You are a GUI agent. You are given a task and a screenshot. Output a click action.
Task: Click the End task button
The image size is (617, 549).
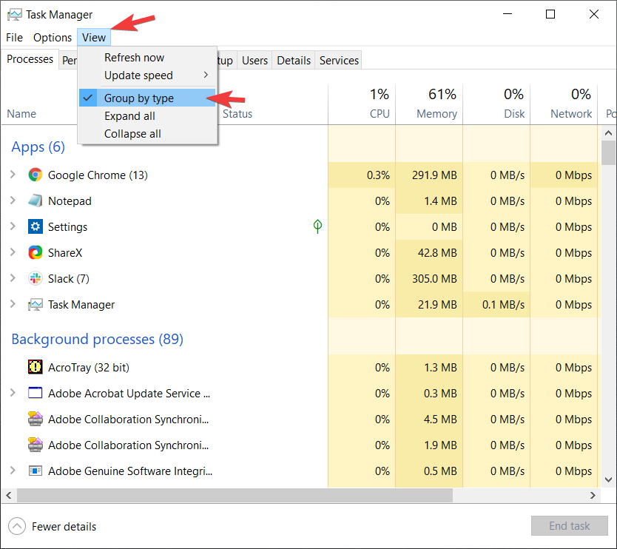tap(570, 526)
